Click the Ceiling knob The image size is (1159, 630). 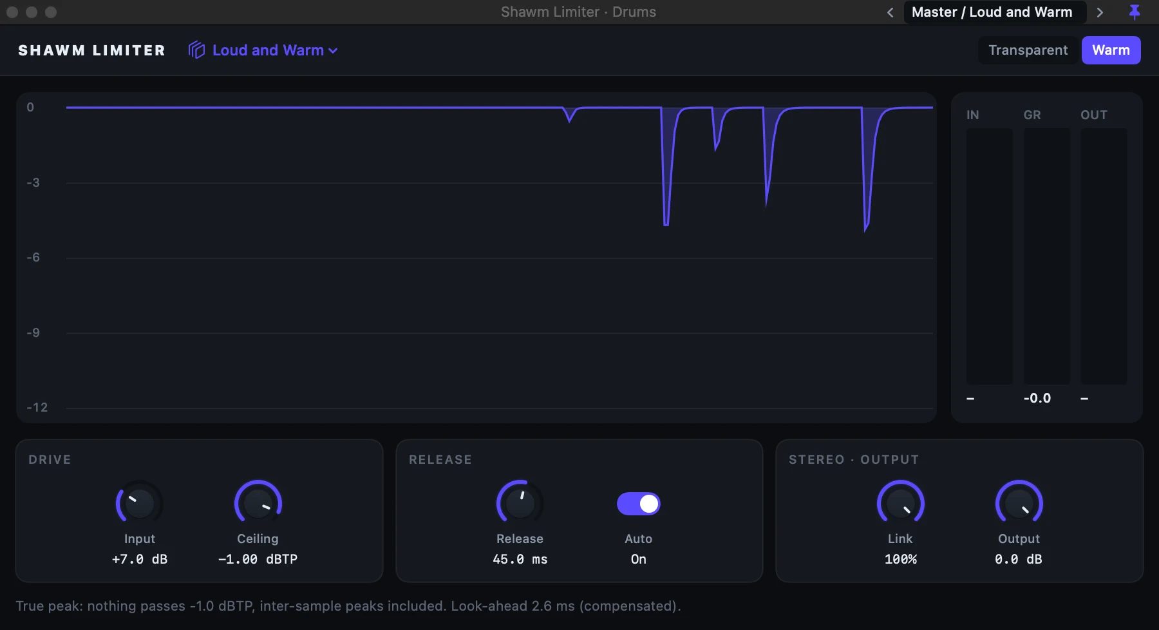click(x=258, y=503)
